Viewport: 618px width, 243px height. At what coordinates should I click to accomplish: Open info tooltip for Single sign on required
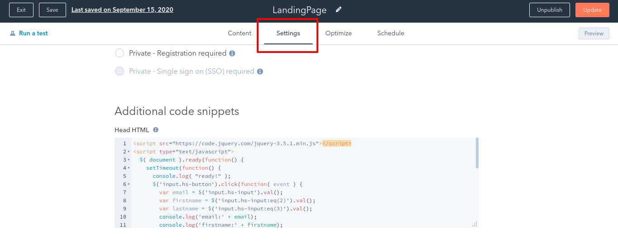pyautogui.click(x=260, y=71)
